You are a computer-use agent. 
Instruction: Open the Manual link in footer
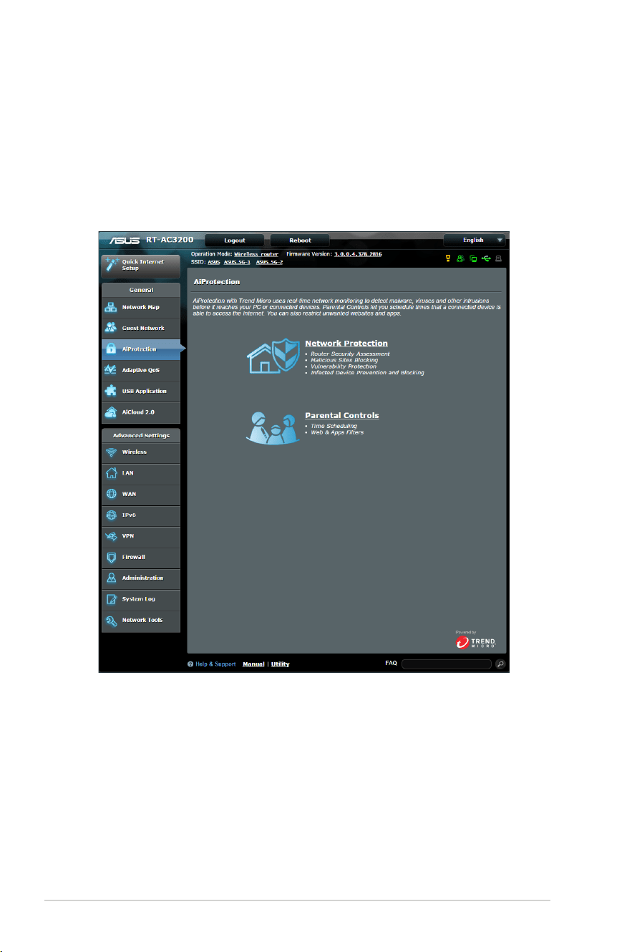click(x=253, y=664)
